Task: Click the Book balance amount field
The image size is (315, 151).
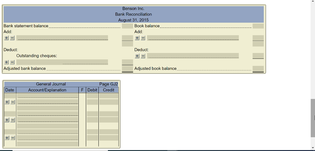Action: coord(258,26)
